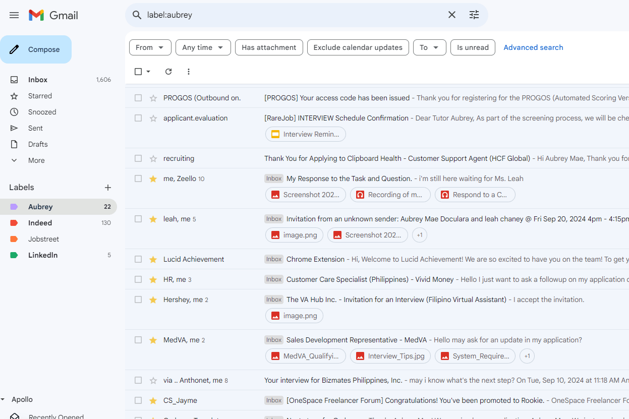629x419 pixels.
Task: Create a new label with plus icon
Action: pos(108,188)
